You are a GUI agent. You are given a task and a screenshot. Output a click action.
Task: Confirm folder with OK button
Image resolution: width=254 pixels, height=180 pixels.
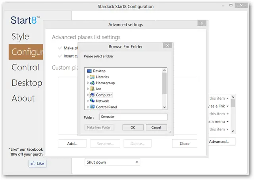click(x=133, y=127)
